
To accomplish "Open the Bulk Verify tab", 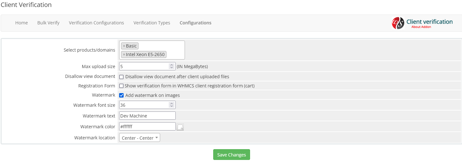I will (48, 23).
